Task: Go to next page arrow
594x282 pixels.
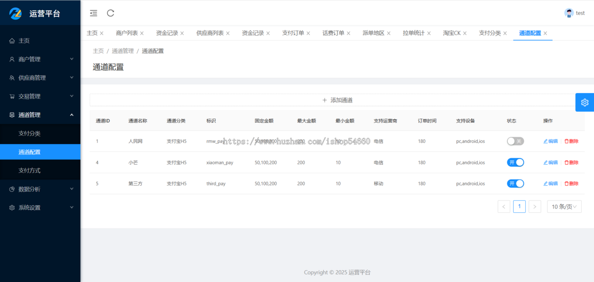Action: pos(535,206)
